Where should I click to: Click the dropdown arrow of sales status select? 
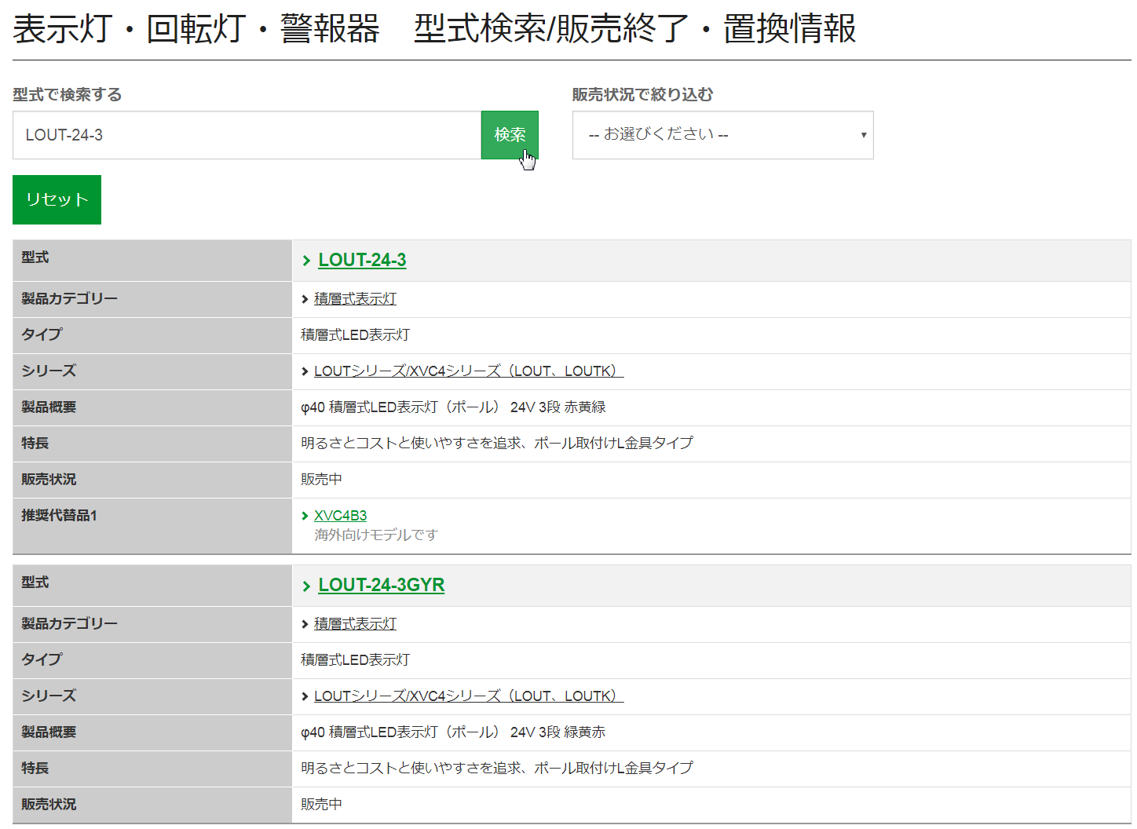[863, 135]
